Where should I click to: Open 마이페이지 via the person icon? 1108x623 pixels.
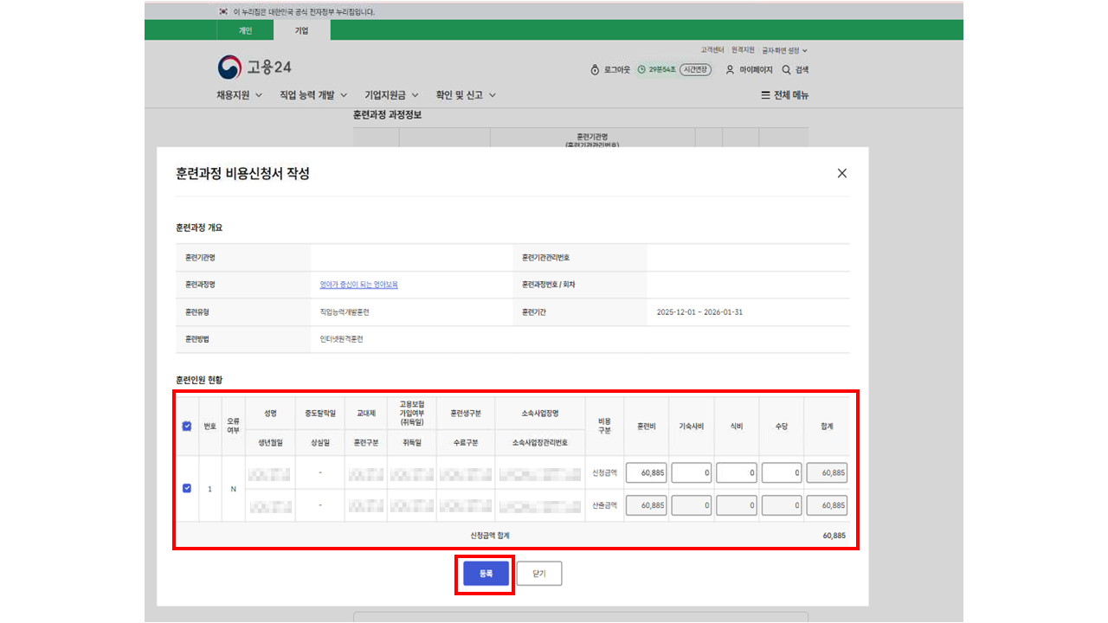[x=730, y=70]
